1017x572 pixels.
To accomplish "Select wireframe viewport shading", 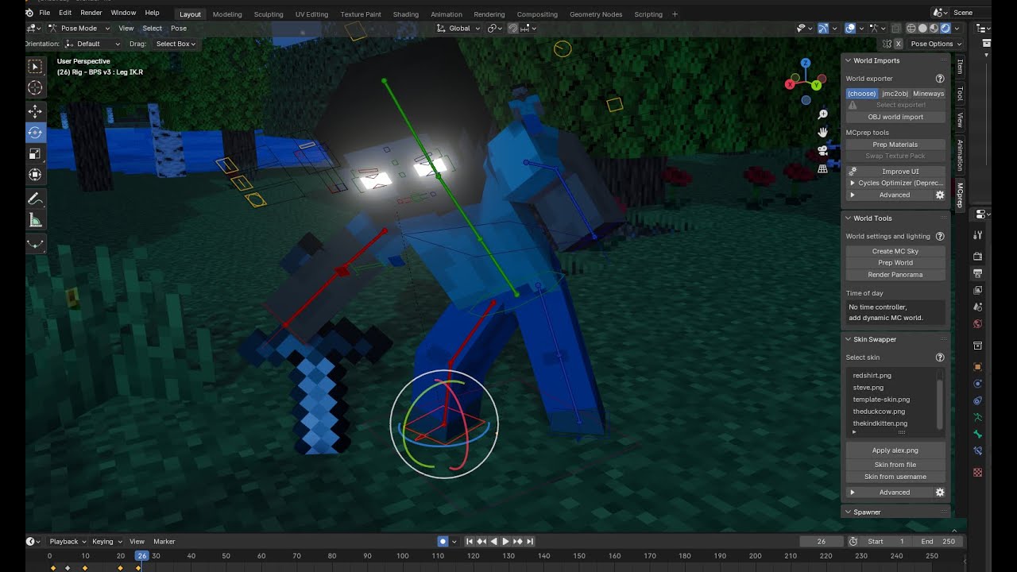I will click(911, 28).
